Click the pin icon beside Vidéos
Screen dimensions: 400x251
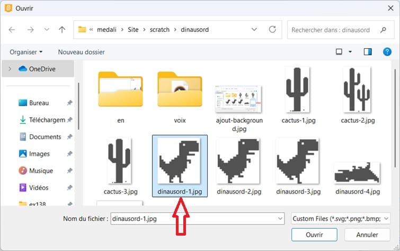point(69,187)
